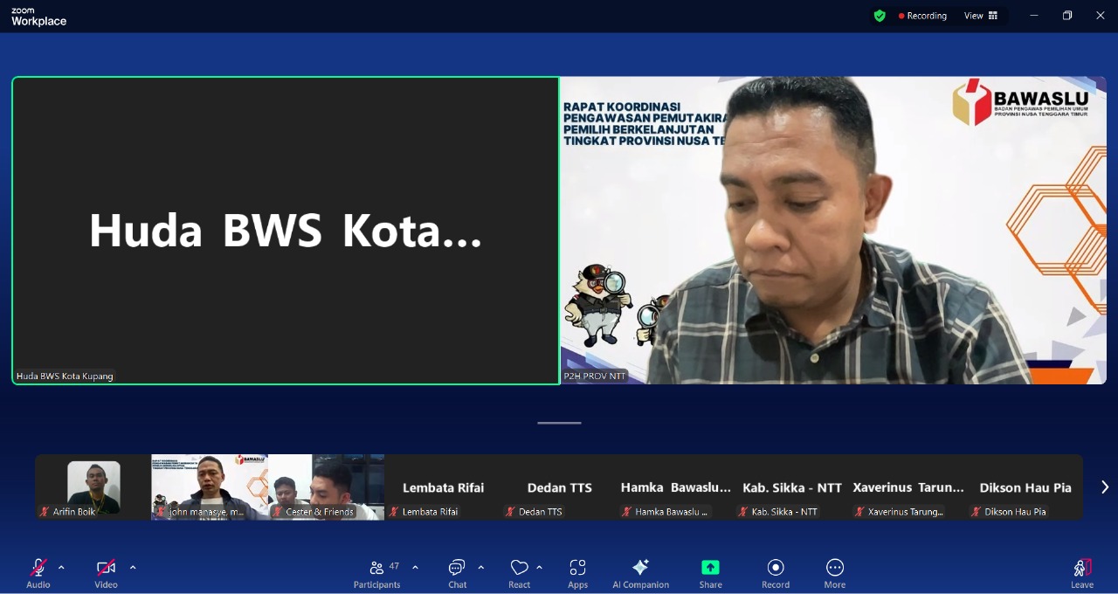Select the Kab. Sikka - NTT tile
Screen dimensions: 1118x594
point(791,487)
